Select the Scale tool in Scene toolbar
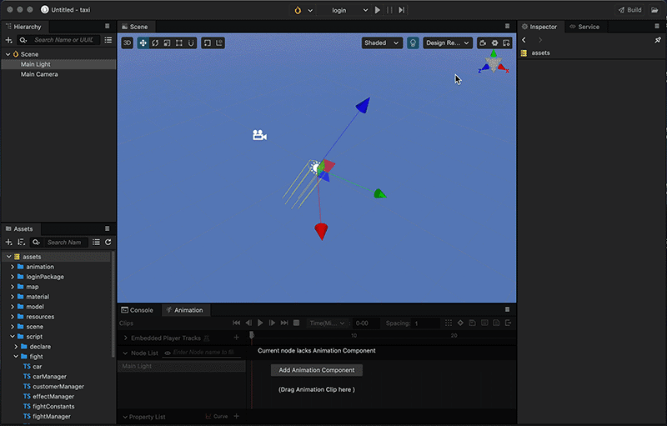The width and height of the screenshot is (667, 426). pyautogui.click(x=167, y=43)
